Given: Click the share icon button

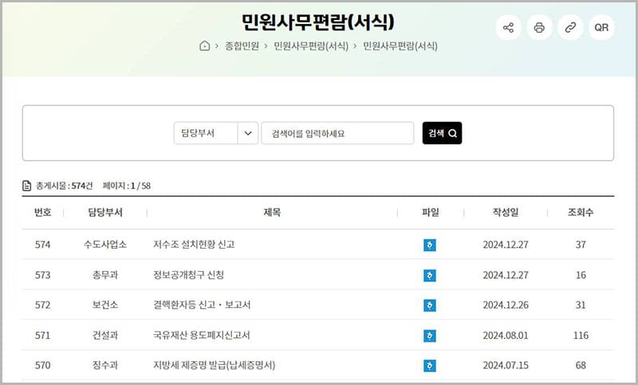Looking at the screenshot, I should [508, 27].
